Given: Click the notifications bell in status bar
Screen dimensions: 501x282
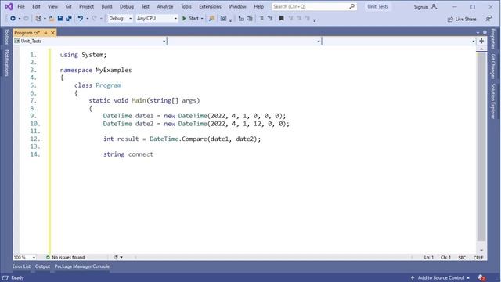Looking at the screenshot, I should tap(481, 277).
